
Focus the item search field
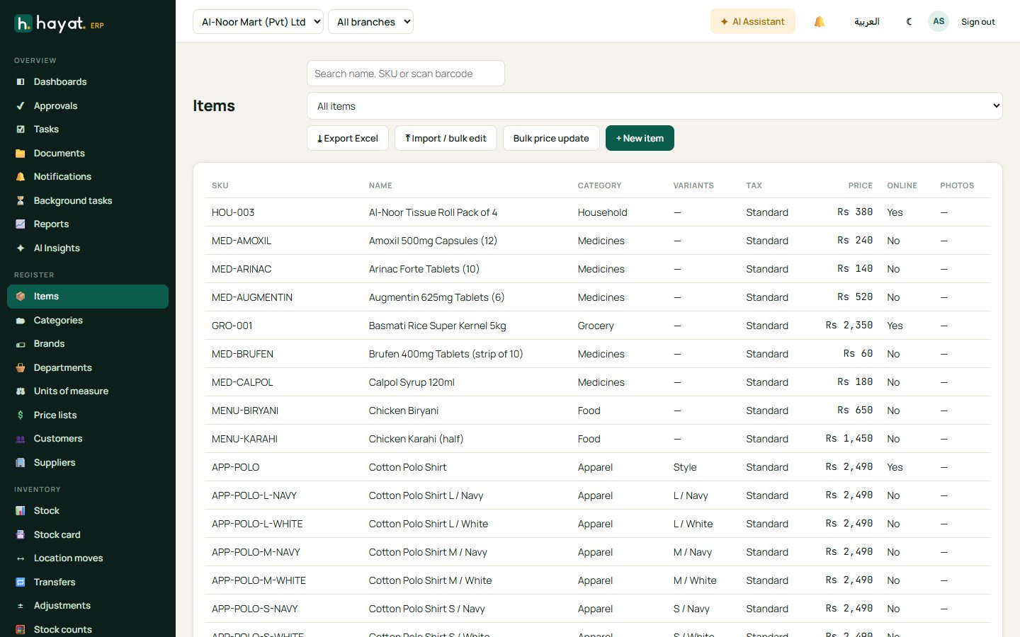[x=406, y=74]
